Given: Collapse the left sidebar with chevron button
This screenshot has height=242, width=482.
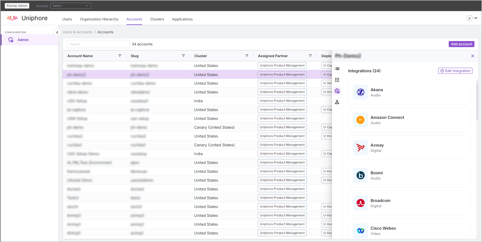Looking at the screenshot, I should 57,32.
